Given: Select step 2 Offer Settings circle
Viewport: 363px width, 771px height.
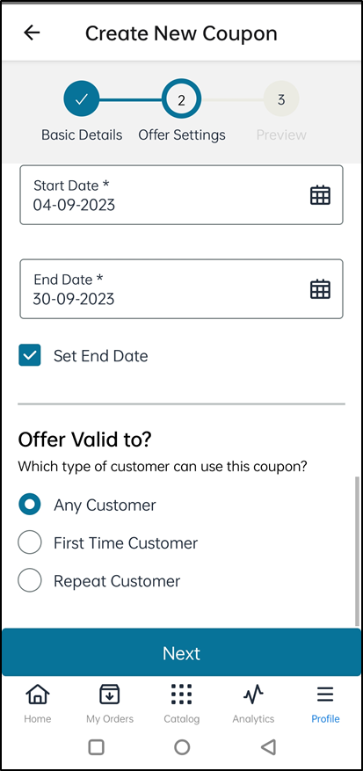Looking at the screenshot, I should pyautogui.click(x=181, y=100).
